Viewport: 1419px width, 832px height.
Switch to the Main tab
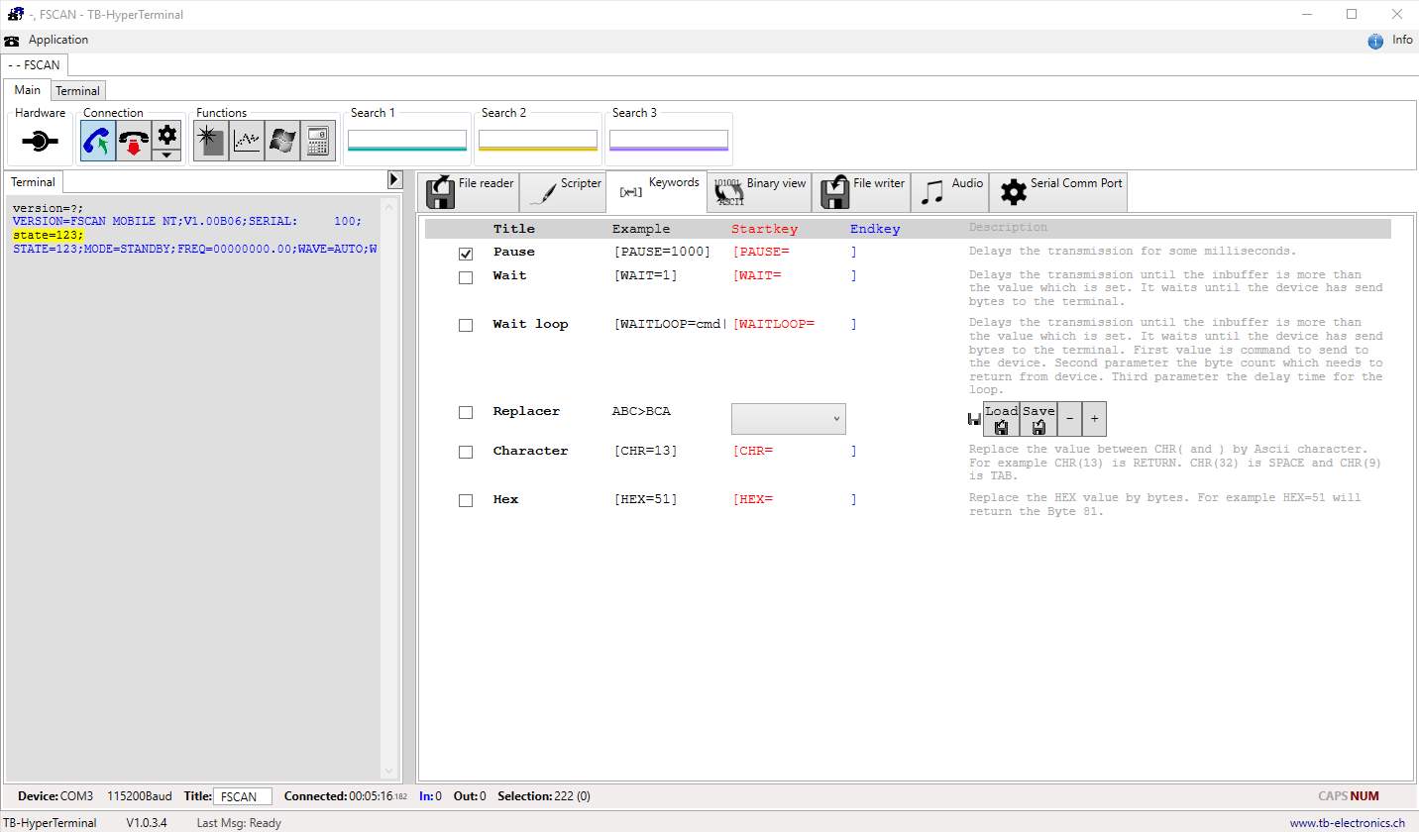tap(28, 90)
